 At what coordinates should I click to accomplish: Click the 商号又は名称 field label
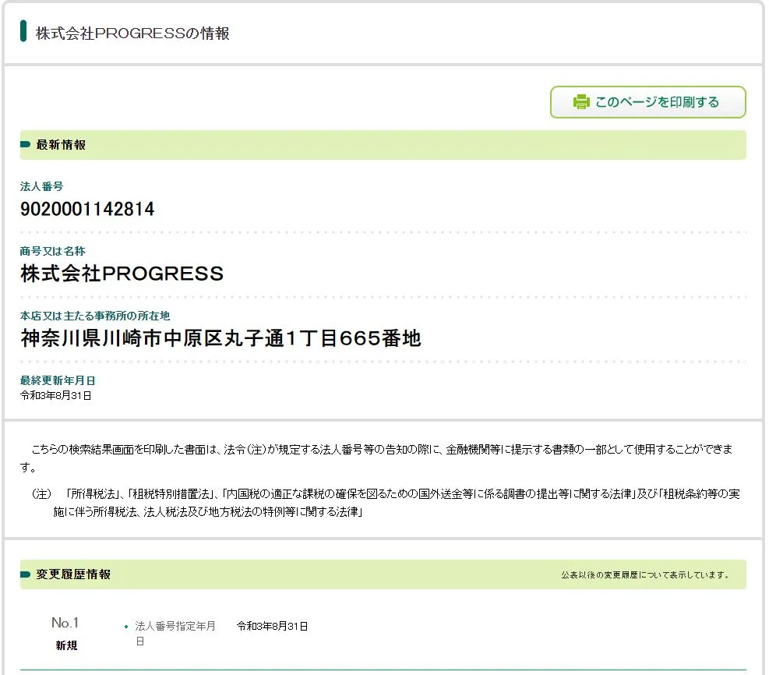click(52, 251)
